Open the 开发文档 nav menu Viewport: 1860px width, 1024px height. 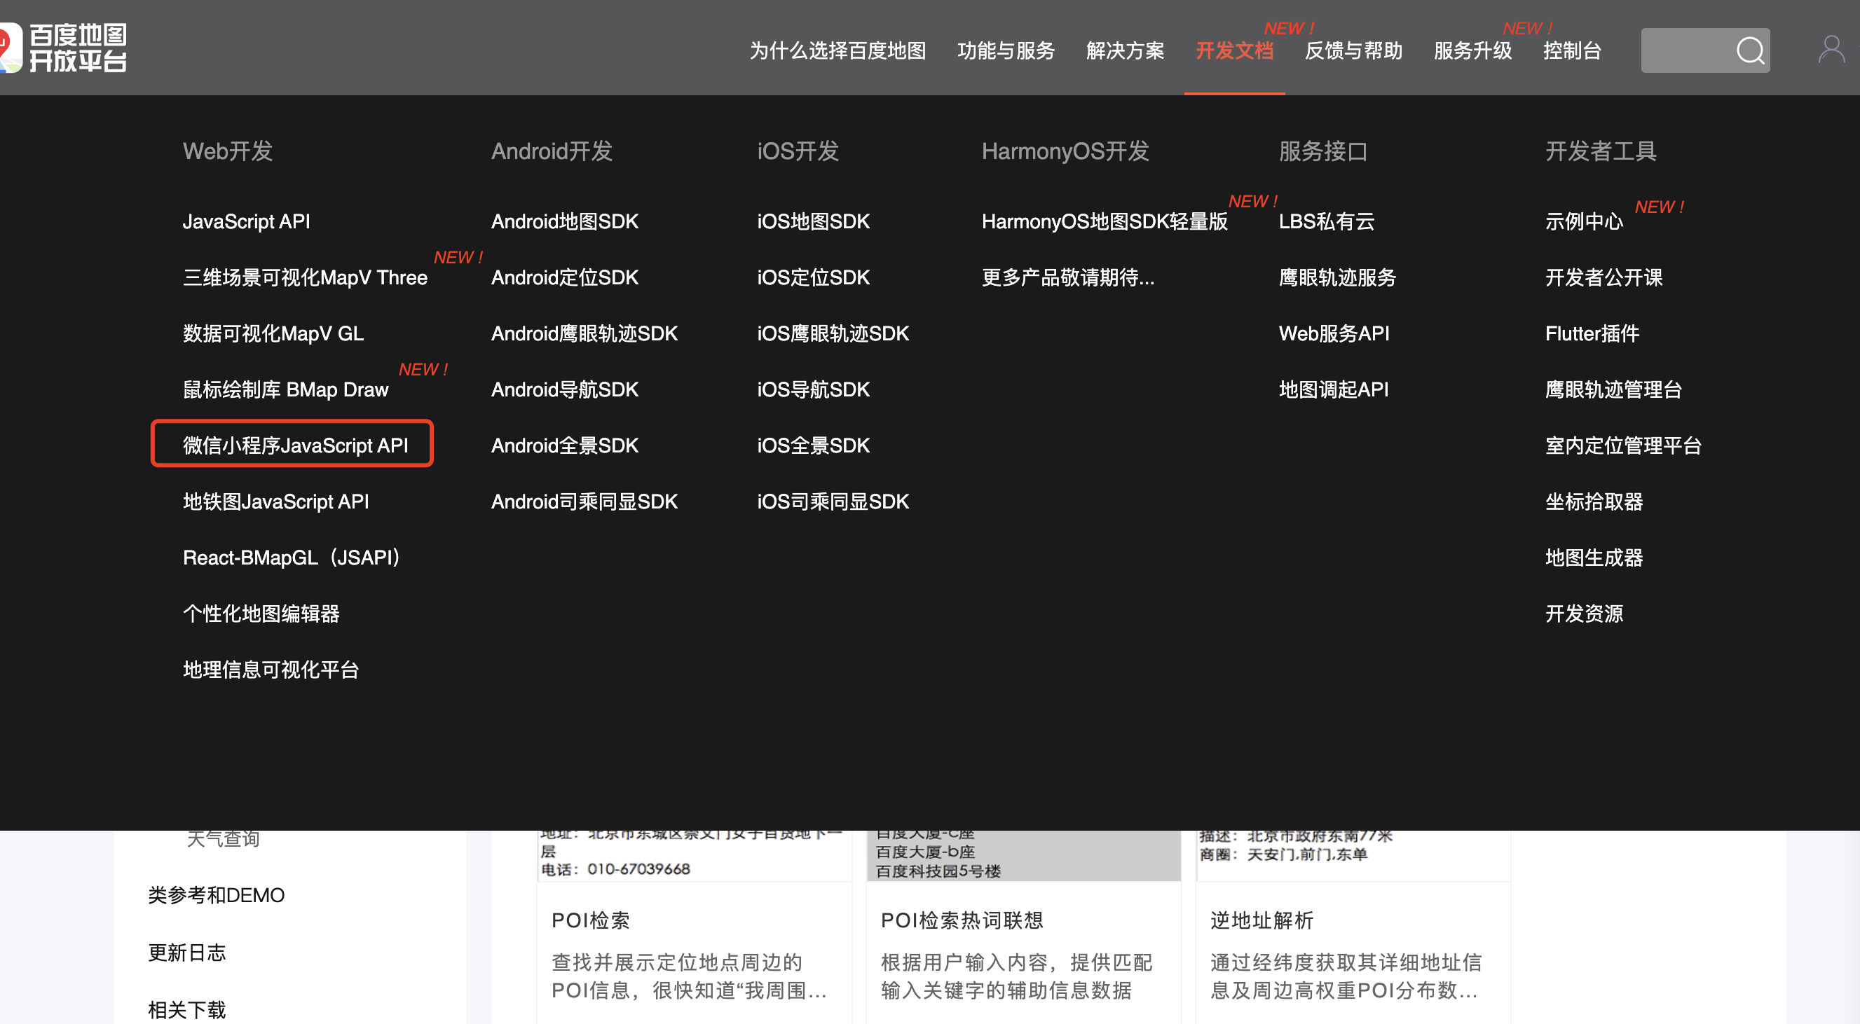pos(1234,50)
